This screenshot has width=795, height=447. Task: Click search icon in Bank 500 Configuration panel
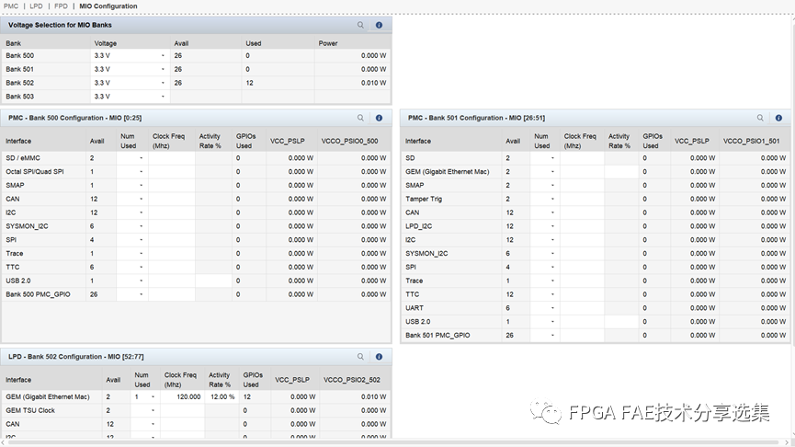tap(361, 118)
